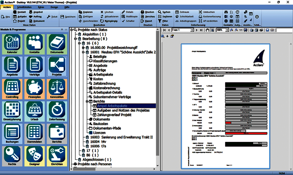Open the zoom 100% dropdown
The image size is (293, 175).
pos(227,30)
